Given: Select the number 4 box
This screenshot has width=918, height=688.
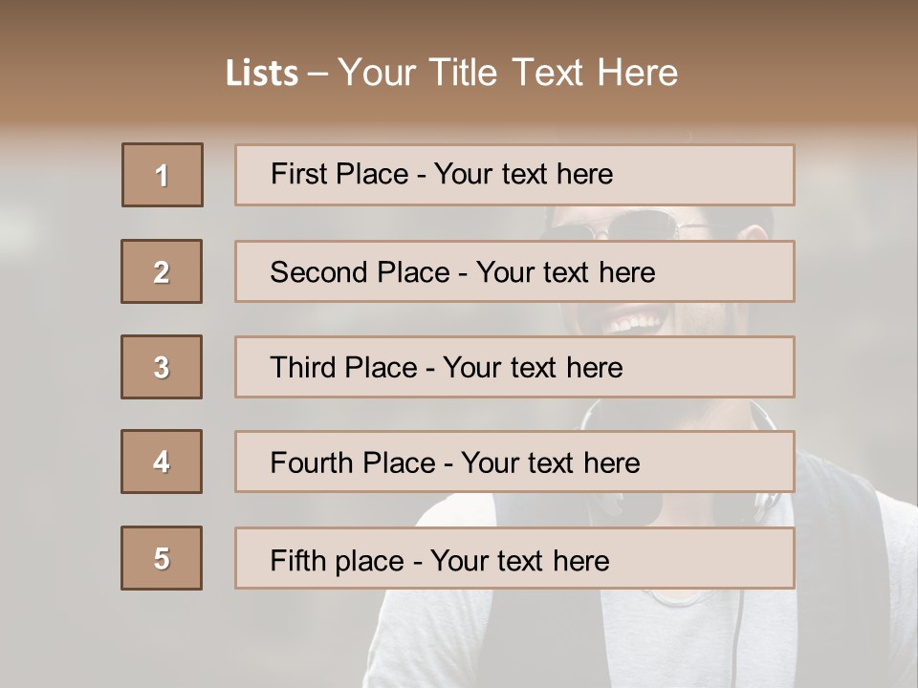Looking at the screenshot, I should (x=162, y=462).
